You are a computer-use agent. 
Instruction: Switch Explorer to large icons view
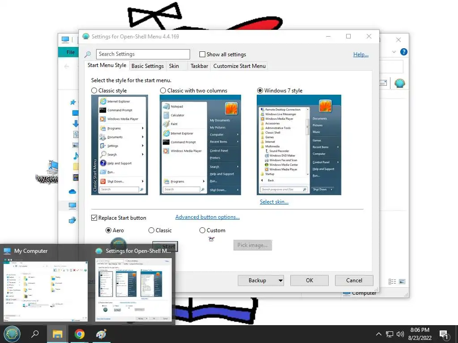[x=402, y=281]
